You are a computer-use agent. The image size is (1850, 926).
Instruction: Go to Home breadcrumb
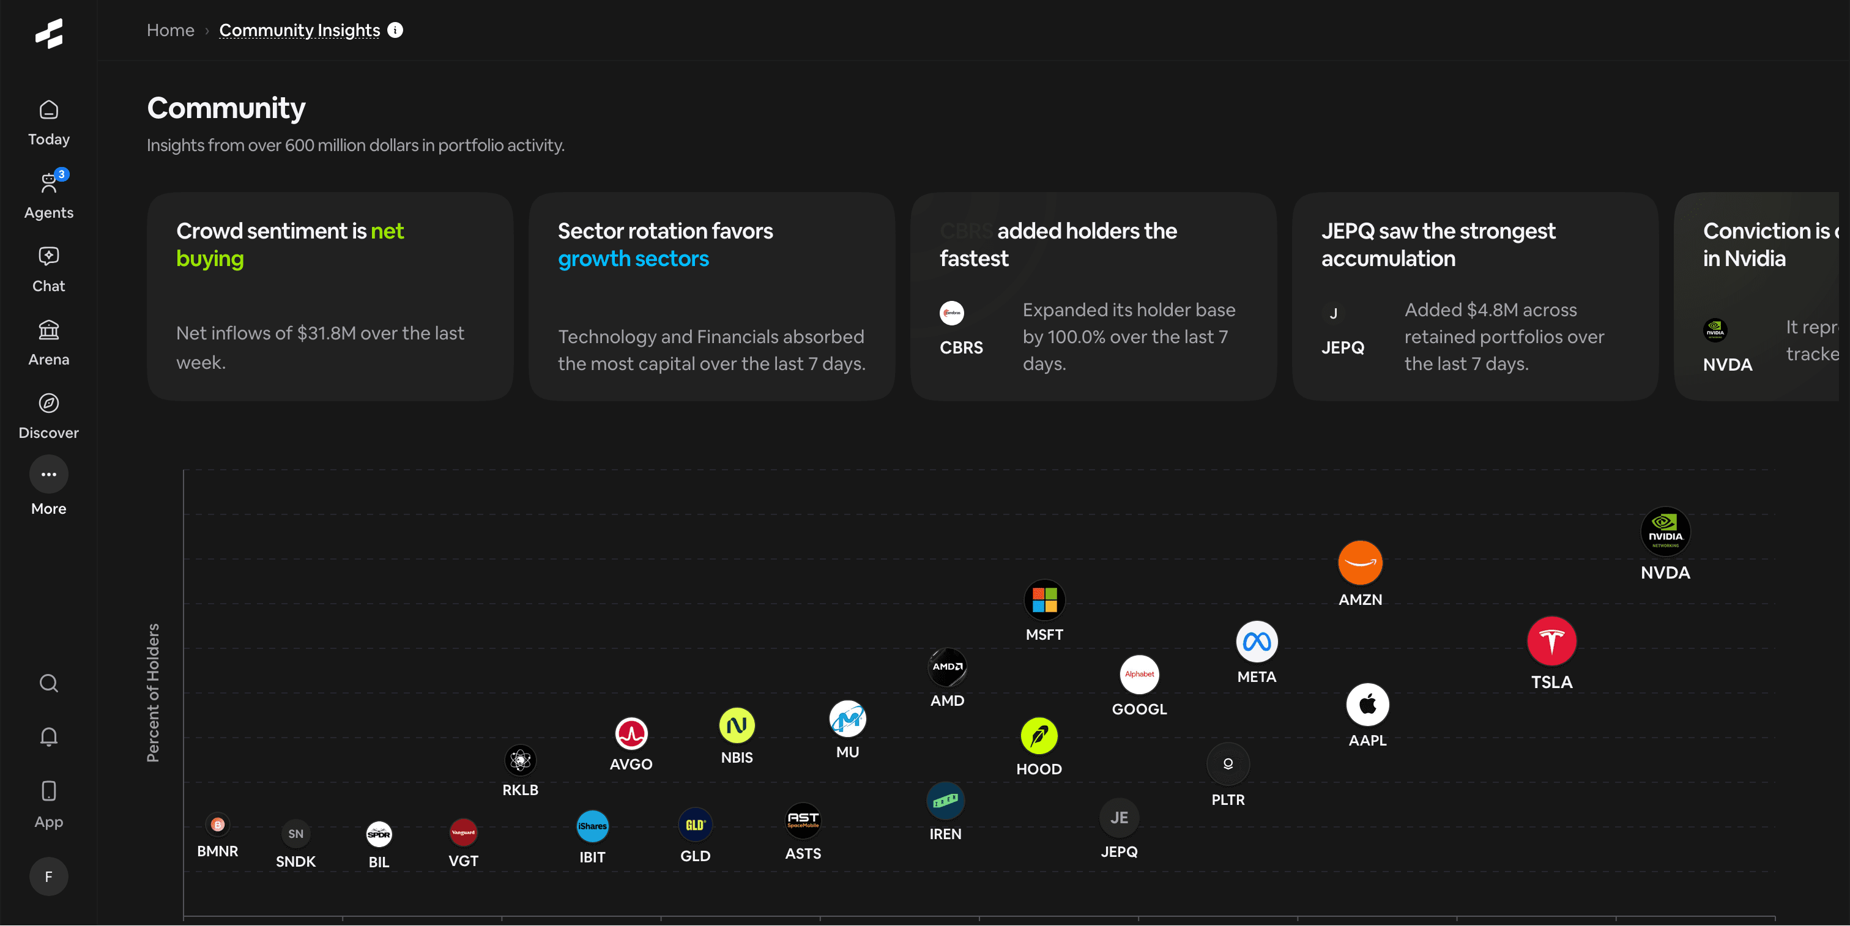pyautogui.click(x=170, y=30)
